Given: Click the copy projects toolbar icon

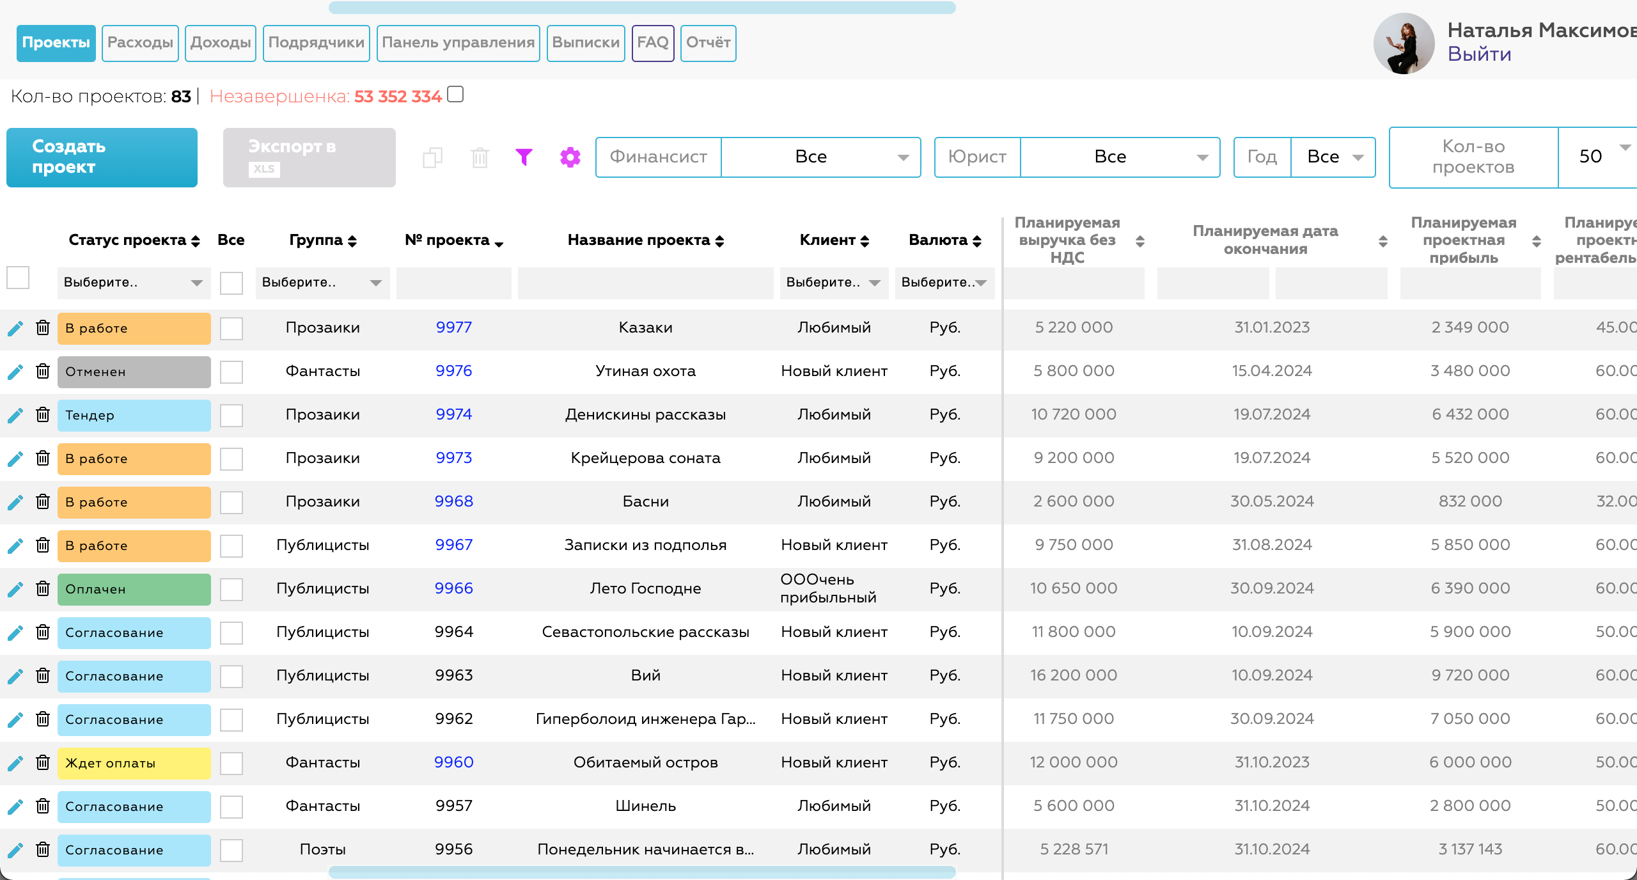Looking at the screenshot, I should click(x=433, y=157).
